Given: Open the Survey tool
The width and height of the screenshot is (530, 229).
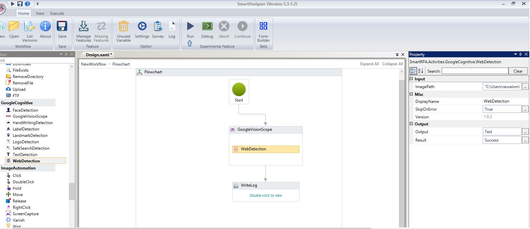Looking at the screenshot, I should point(158,26).
